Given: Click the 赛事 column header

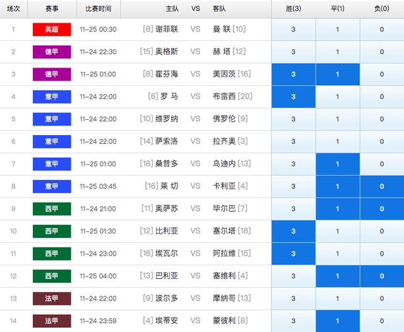Looking at the screenshot, I should 52,8.
